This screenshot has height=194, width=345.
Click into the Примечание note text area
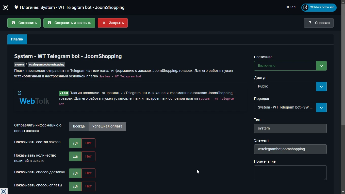(290, 173)
